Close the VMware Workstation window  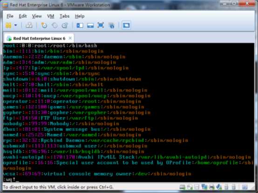[247, 3]
